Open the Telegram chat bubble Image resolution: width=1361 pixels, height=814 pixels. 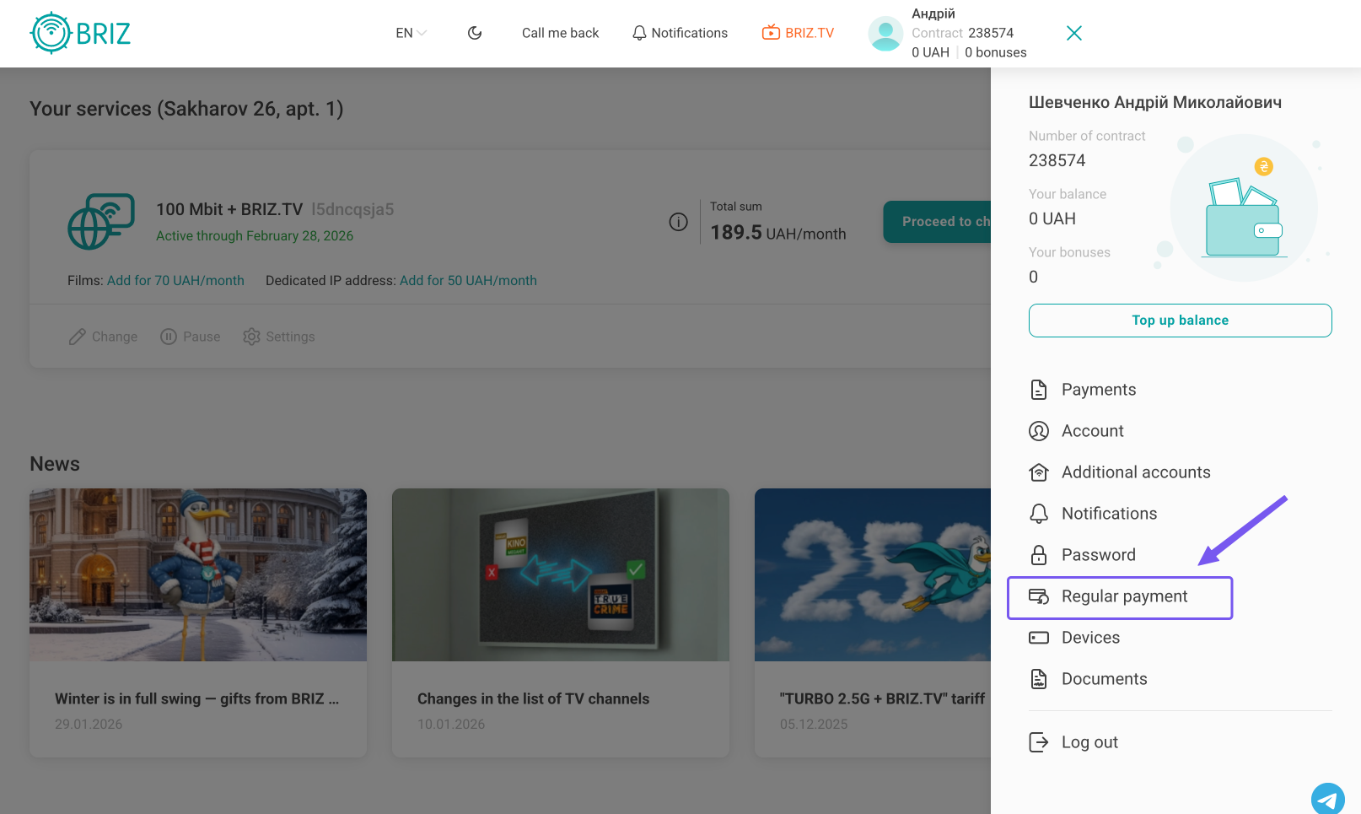(x=1327, y=799)
